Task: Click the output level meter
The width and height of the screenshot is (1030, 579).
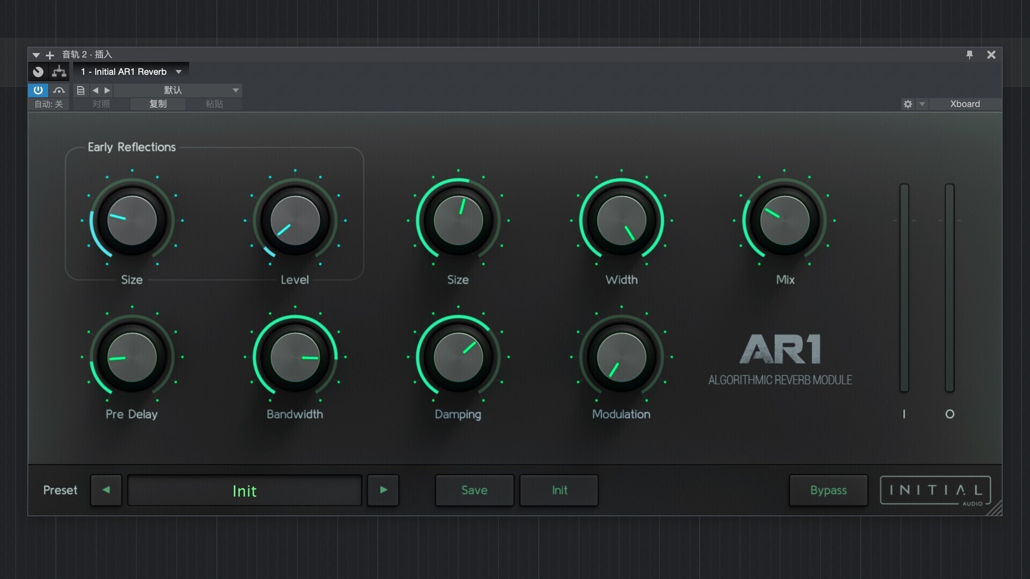Action: (x=950, y=288)
